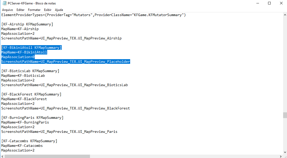Click the [KF-Airship KFMapSummary] header line

(x=27, y=24)
